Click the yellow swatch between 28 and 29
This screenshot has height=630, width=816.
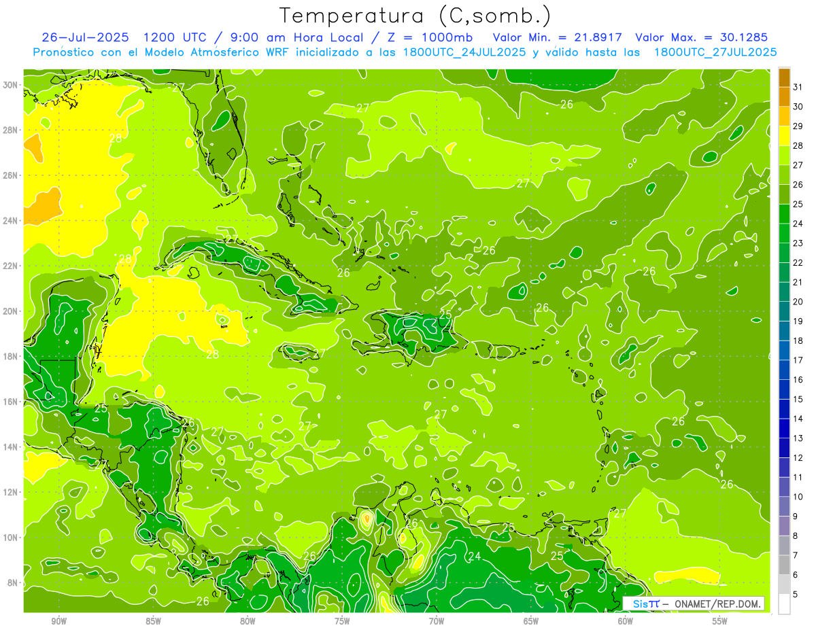tap(785, 136)
